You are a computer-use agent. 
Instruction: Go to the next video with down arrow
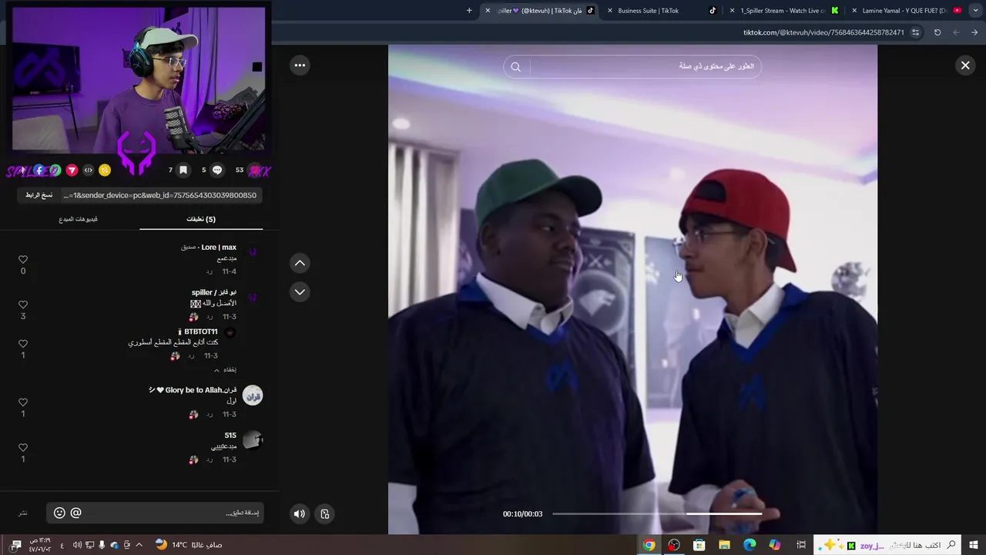(x=300, y=292)
